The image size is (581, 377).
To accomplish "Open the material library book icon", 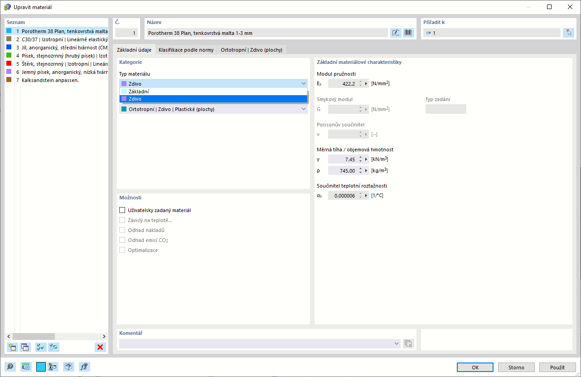I will (x=409, y=33).
